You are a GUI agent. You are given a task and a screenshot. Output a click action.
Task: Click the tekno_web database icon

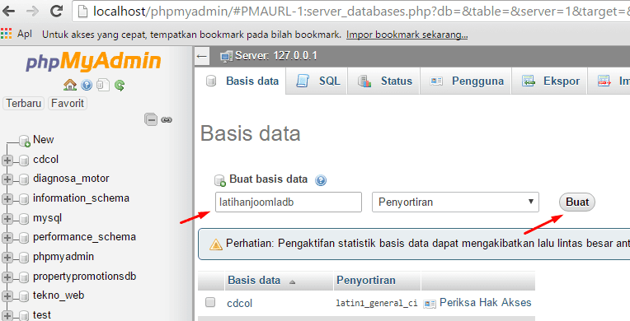coord(24,296)
